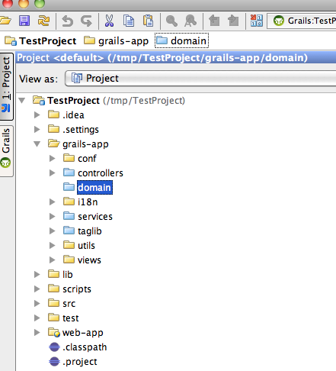This screenshot has width=336, height=371.
Task: Click the Find magnifier icon
Action: [171, 21]
